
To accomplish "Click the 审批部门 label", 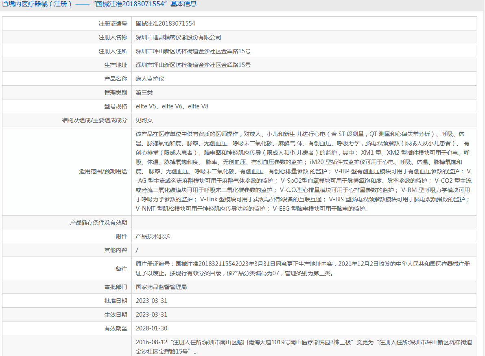I will coord(116,287).
